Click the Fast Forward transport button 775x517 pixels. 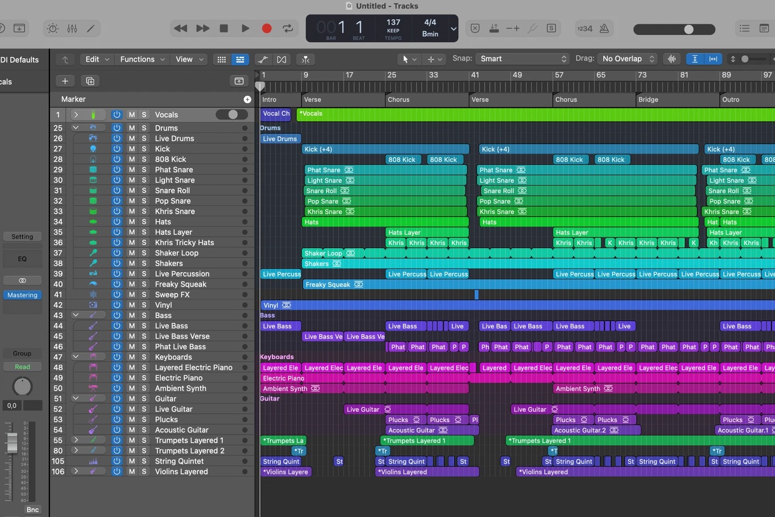(x=203, y=28)
